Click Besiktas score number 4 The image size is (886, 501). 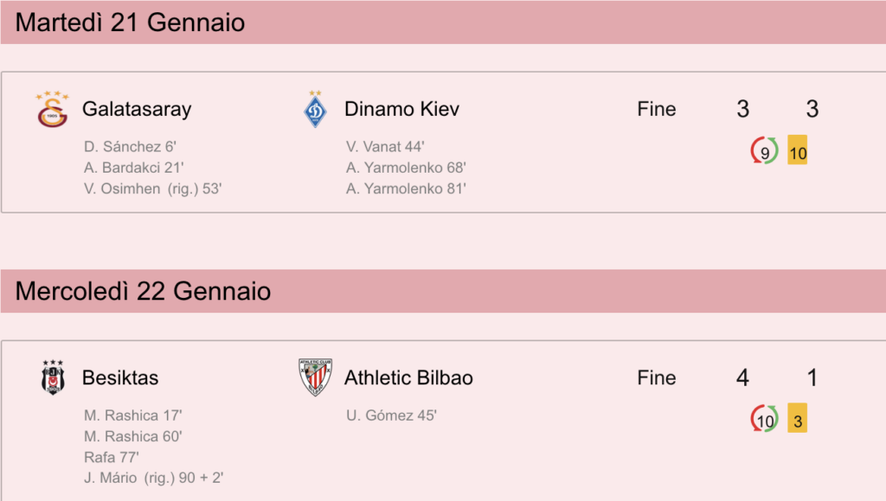[742, 377]
